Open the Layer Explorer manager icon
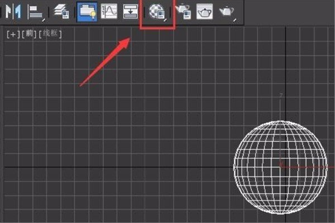 [62, 12]
